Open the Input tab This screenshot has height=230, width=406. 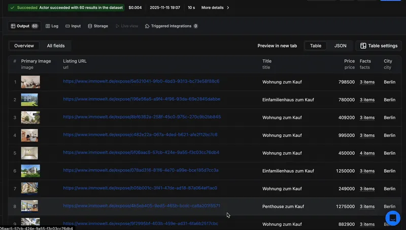[x=72, y=26]
